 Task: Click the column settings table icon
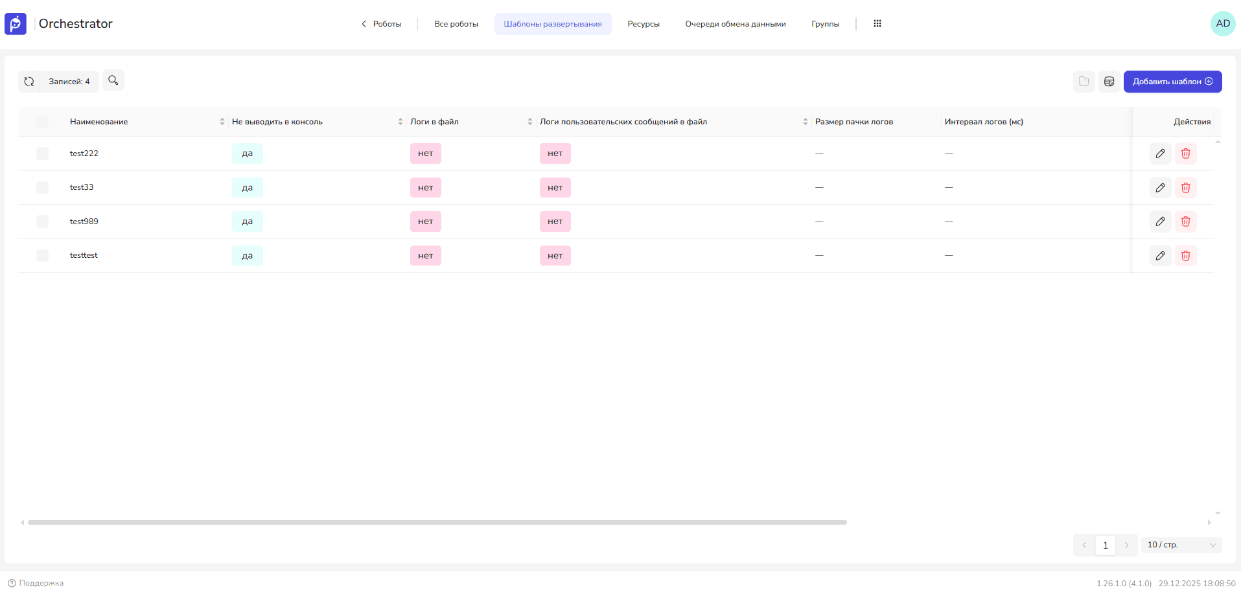click(x=1109, y=82)
